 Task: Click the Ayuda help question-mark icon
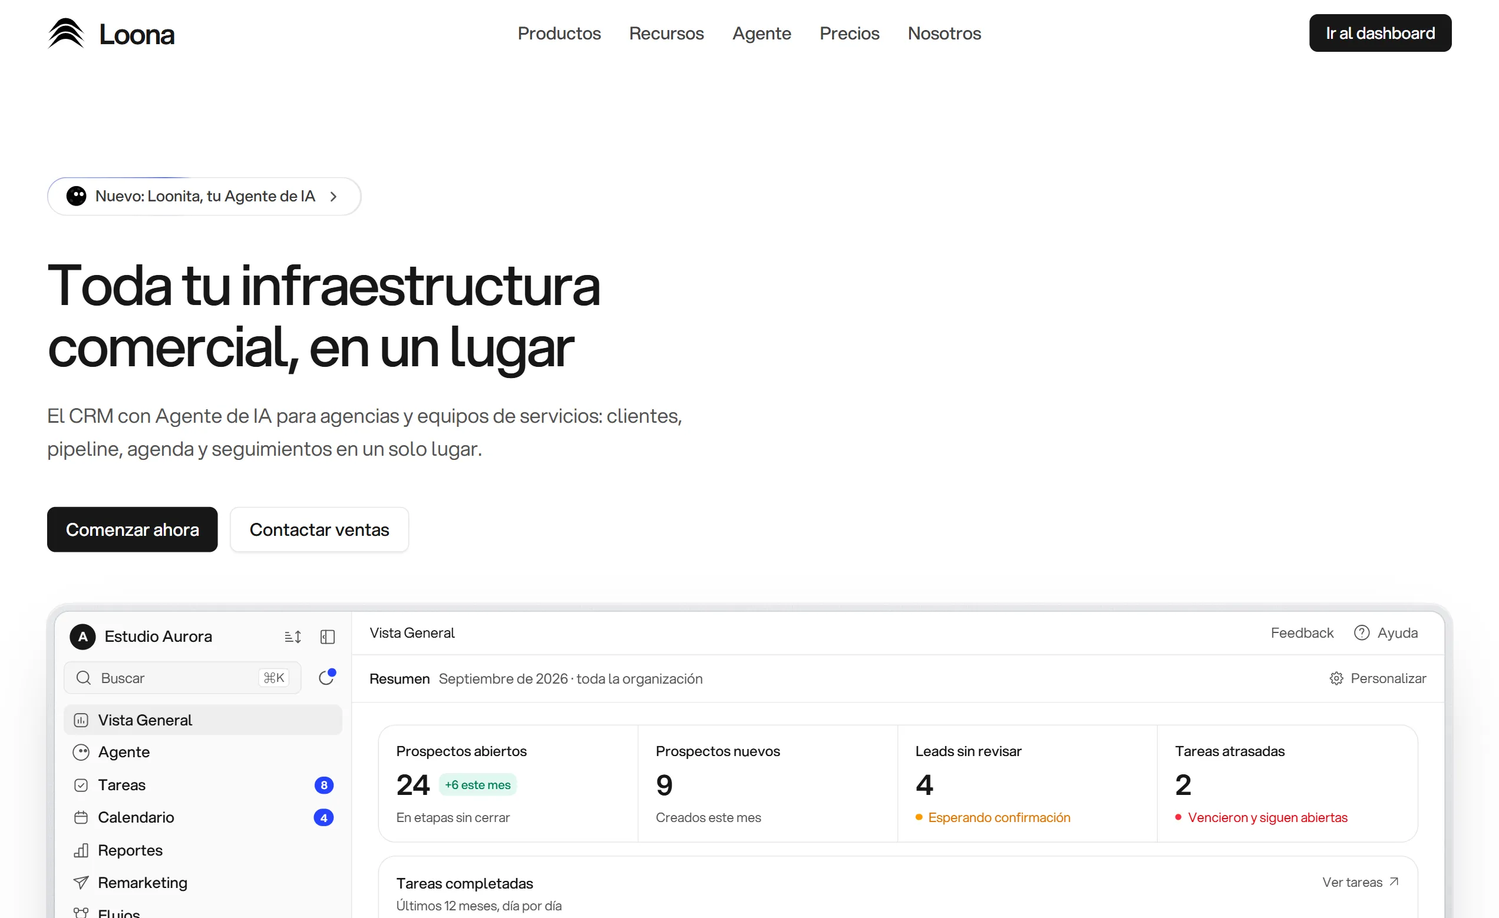pos(1362,633)
